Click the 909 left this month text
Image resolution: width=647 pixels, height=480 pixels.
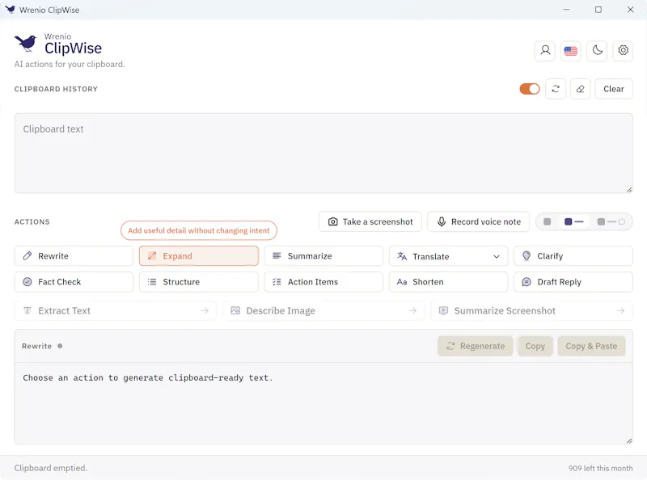600,468
